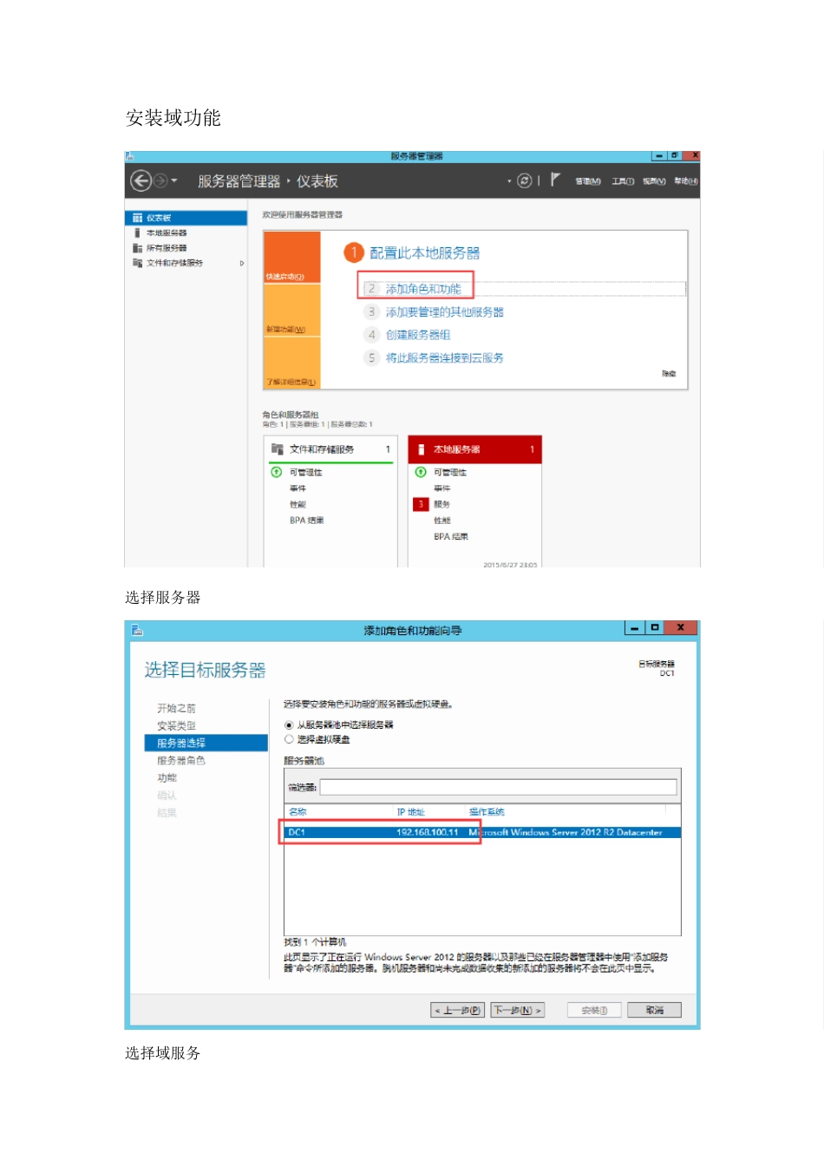The image size is (824, 1166).
Task: Open the 视图(V) menu
Action: [x=654, y=181]
